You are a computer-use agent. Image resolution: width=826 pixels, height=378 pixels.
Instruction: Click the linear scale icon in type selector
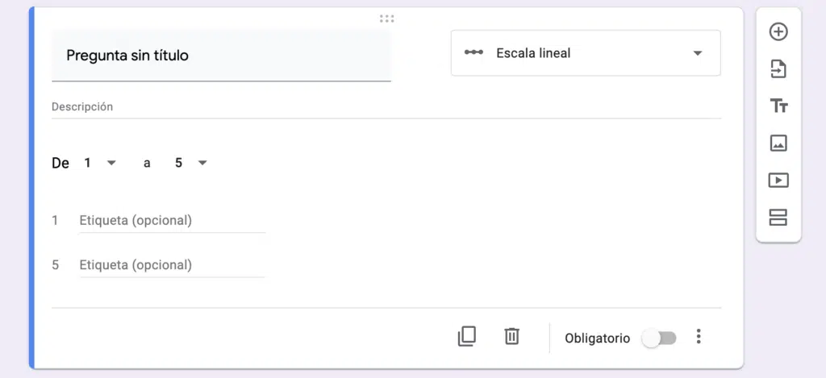point(473,53)
